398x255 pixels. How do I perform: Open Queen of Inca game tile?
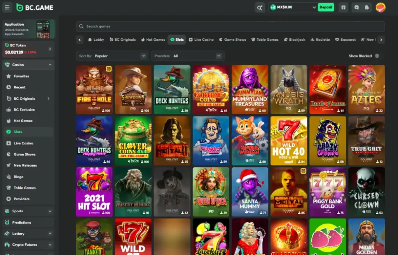[211, 192]
